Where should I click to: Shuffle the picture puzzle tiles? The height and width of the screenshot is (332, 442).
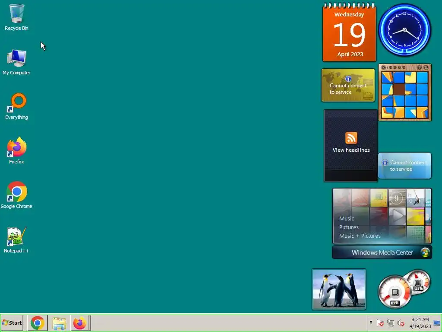click(x=426, y=67)
